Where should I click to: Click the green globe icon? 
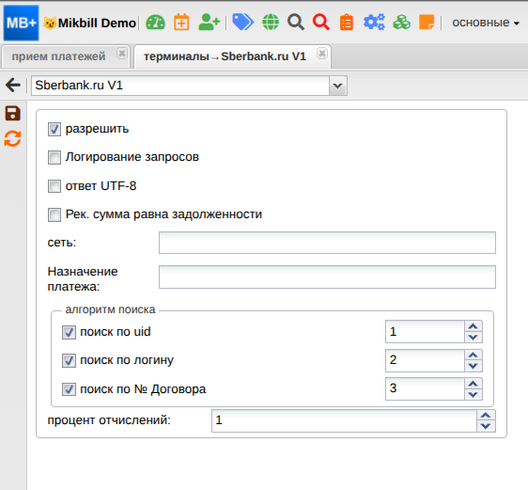coord(271,23)
